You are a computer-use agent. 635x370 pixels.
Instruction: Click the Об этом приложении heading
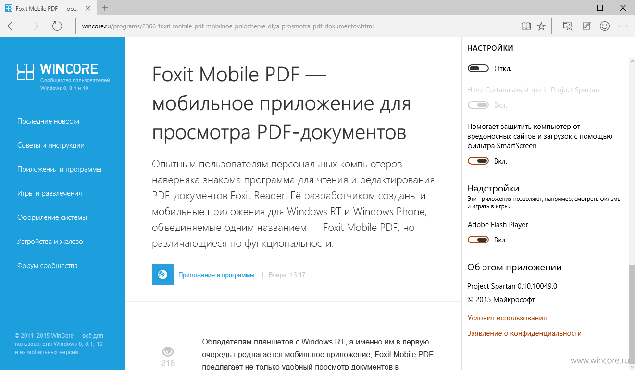pos(514,267)
